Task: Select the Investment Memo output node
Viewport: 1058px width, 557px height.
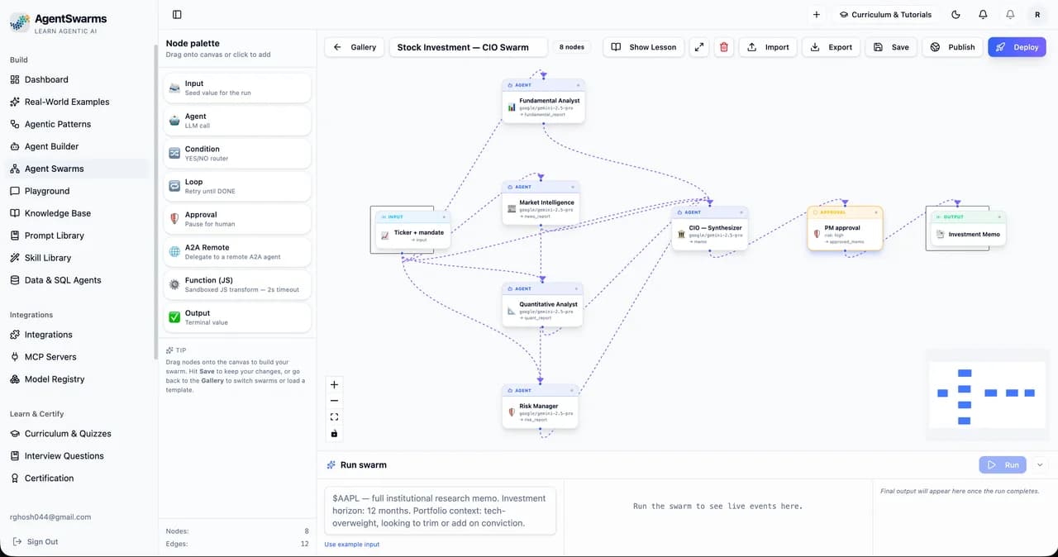Action: (x=969, y=229)
